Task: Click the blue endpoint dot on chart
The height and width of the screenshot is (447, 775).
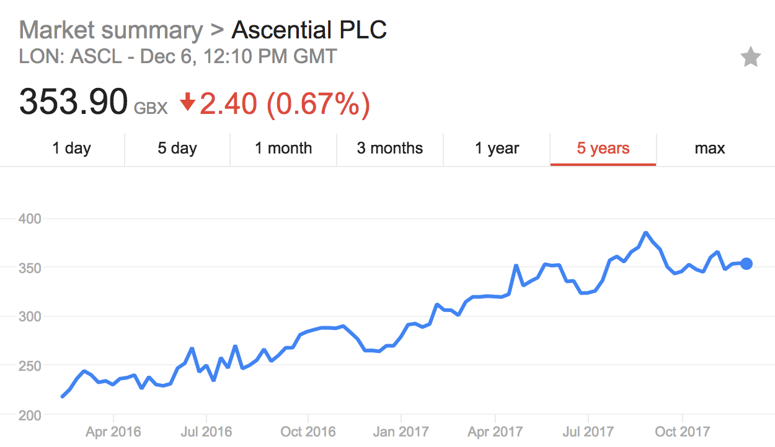Action: (746, 264)
